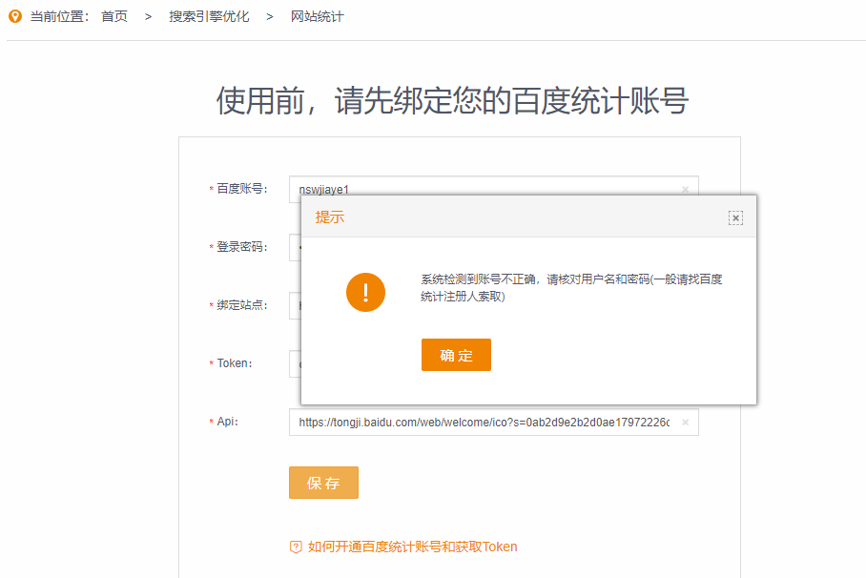Click the Token field label

235,363
